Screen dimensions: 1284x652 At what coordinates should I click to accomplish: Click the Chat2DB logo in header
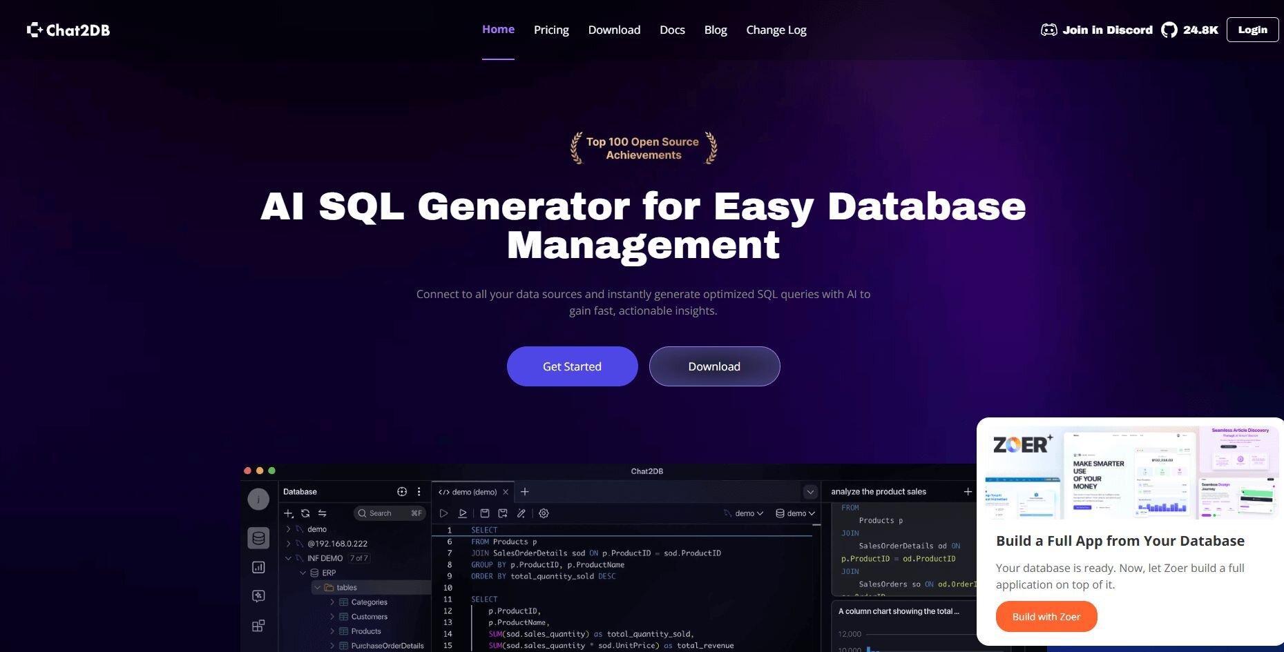point(68,30)
